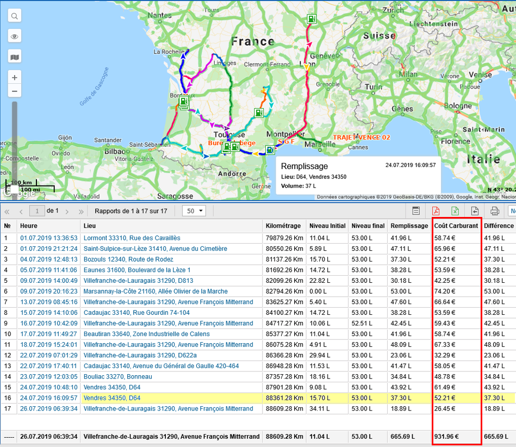The height and width of the screenshot is (447, 516).
Task: Open Cadaujac 33140, Avenue du Général de Gaulle
Action: click(x=161, y=366)
